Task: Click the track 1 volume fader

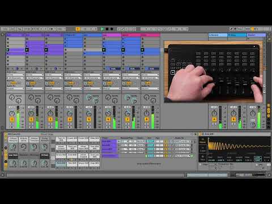Action: [18, 117]
